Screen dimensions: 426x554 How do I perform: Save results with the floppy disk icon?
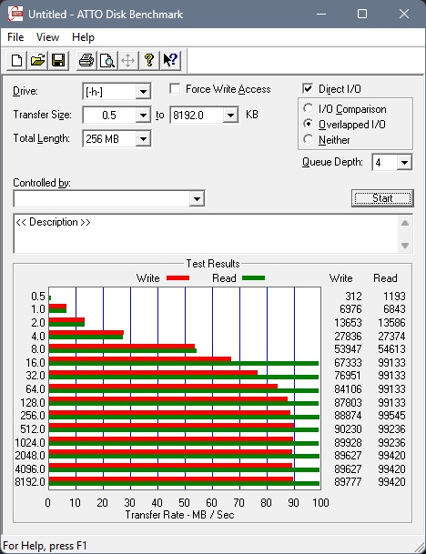coord(58,60)
